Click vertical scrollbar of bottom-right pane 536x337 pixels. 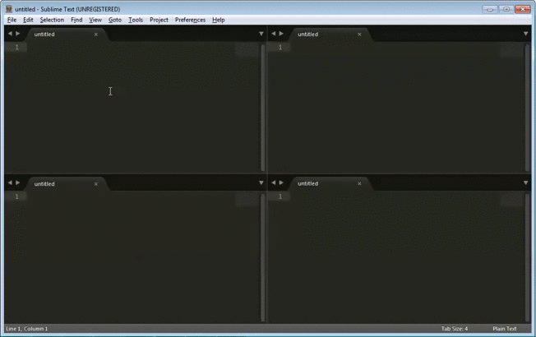528,258
